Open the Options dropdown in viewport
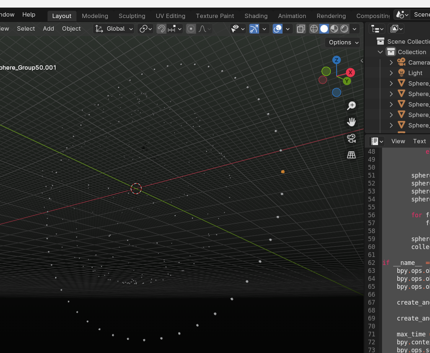The height and width of the screenshot is (353, 430). tap(342, 42)
